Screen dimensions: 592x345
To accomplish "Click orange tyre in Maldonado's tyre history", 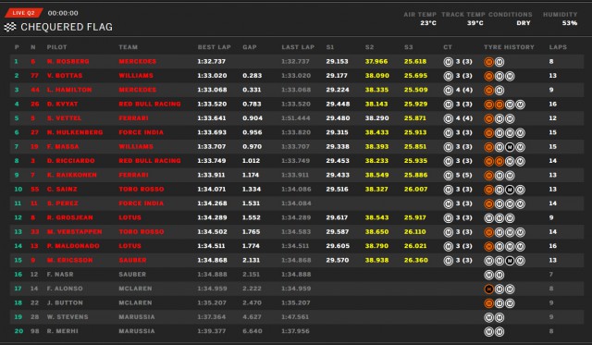I will click(x=489, y=246).
